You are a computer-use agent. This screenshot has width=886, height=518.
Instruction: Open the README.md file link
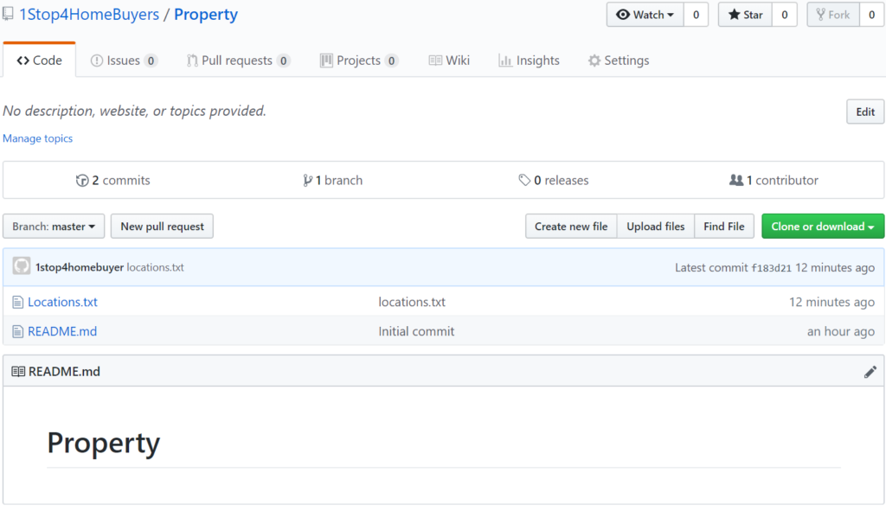coord(62,331)
